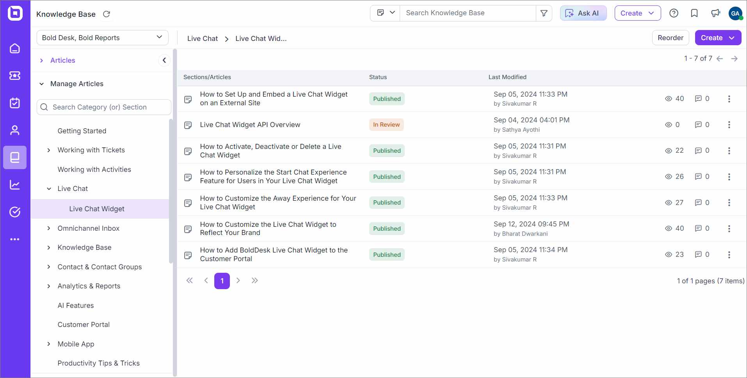
Task: Select the Live Chat Widget section
Action: tap(100, 209)
